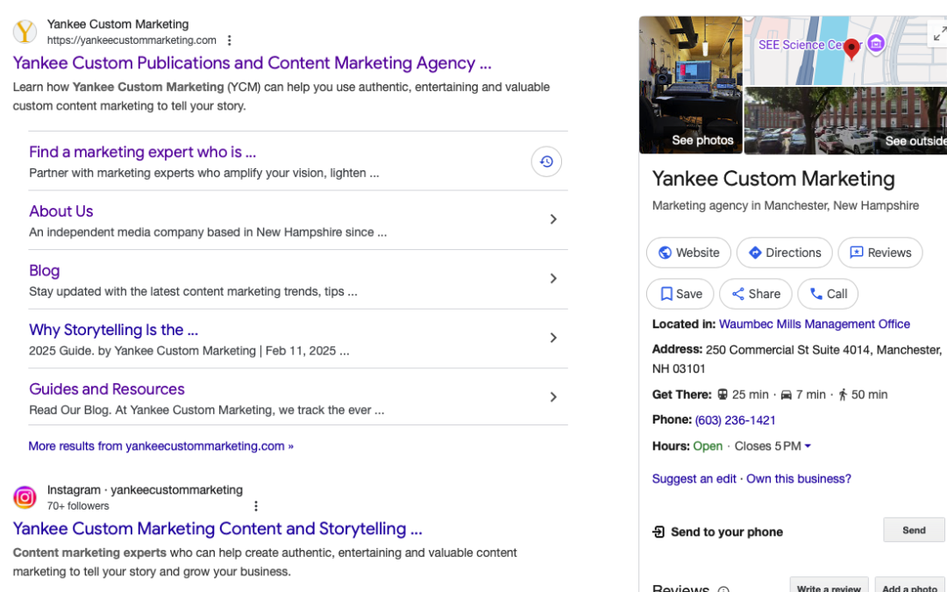
Task: Click the Send to your phone icon
Action: [x=659, y=531]
